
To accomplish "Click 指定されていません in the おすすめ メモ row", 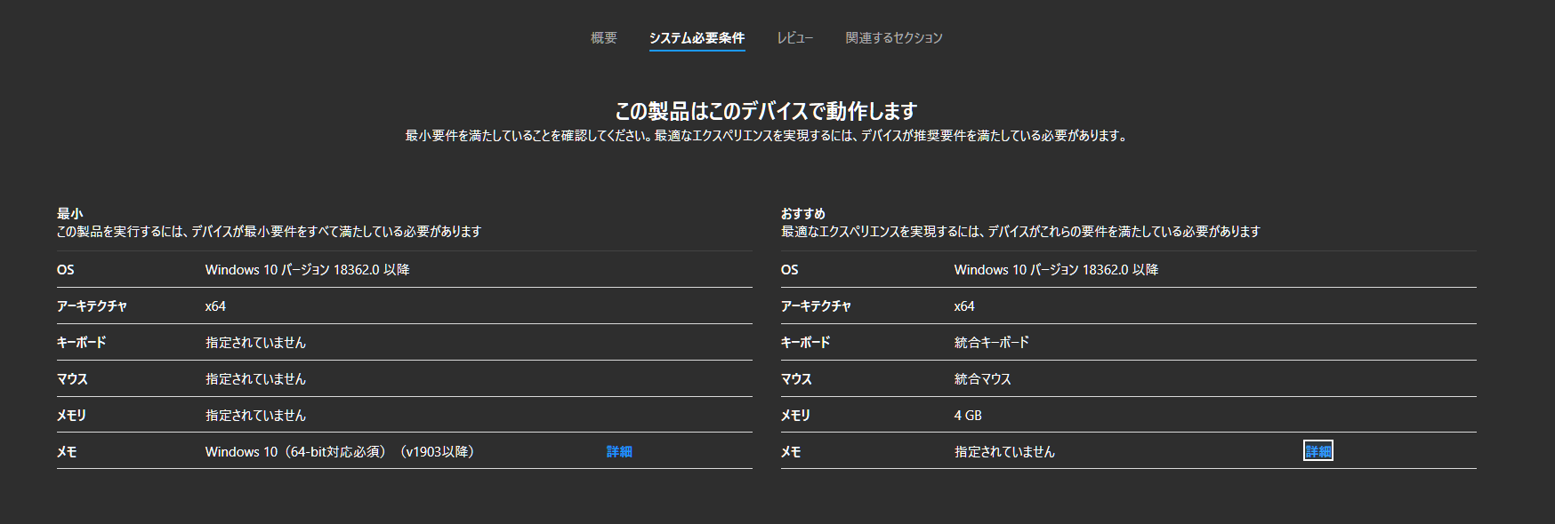I will (x=1004, y=451).
